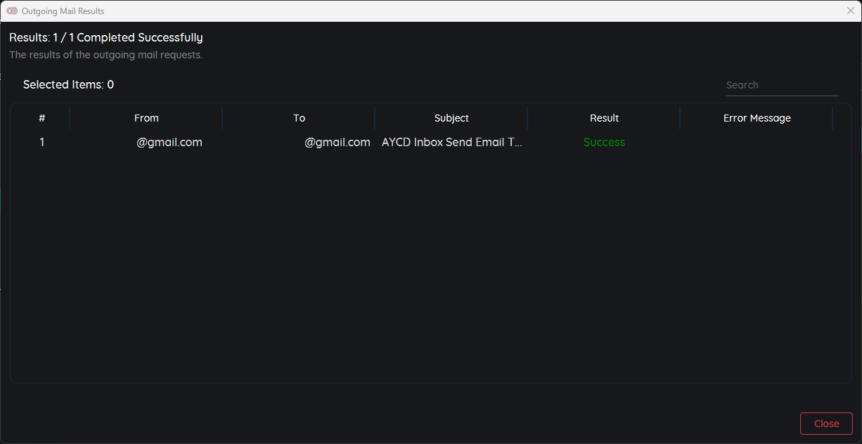The height and width of the screenshot is (444, 862).
Task: Click into the Search field
Action: click(x=781, y=85)
